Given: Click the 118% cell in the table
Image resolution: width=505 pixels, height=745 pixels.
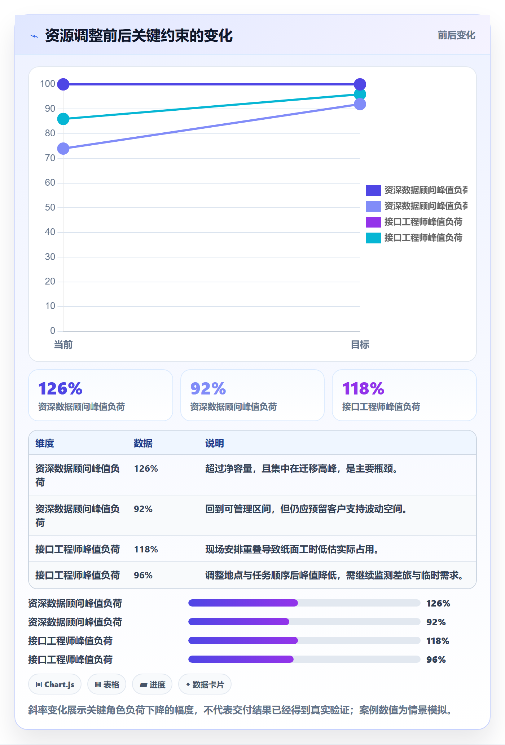Looking at the screenshot, I should pos(146,549).
